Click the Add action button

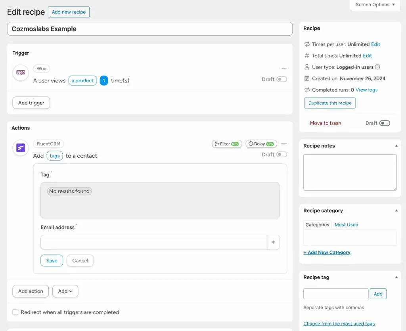point(31,291)
